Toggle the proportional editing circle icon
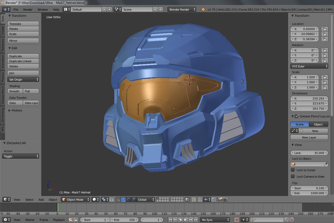Screen dimensions: 334x223 (194, 199)
